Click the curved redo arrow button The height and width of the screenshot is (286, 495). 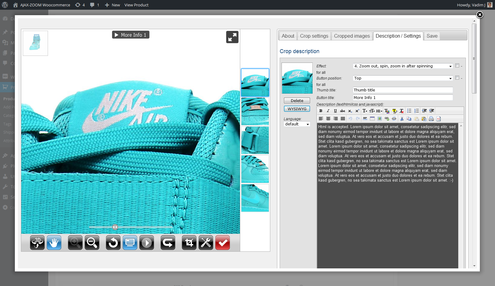point(168,243)
